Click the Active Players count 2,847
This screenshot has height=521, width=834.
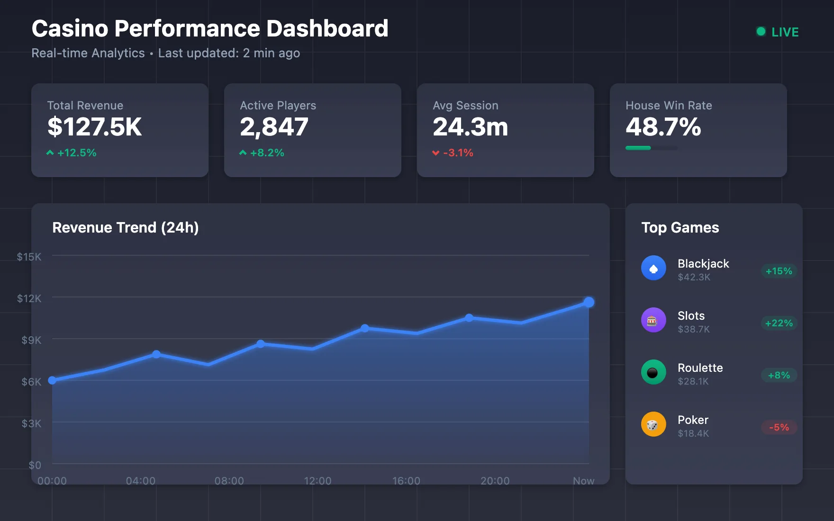coord(275,126)
